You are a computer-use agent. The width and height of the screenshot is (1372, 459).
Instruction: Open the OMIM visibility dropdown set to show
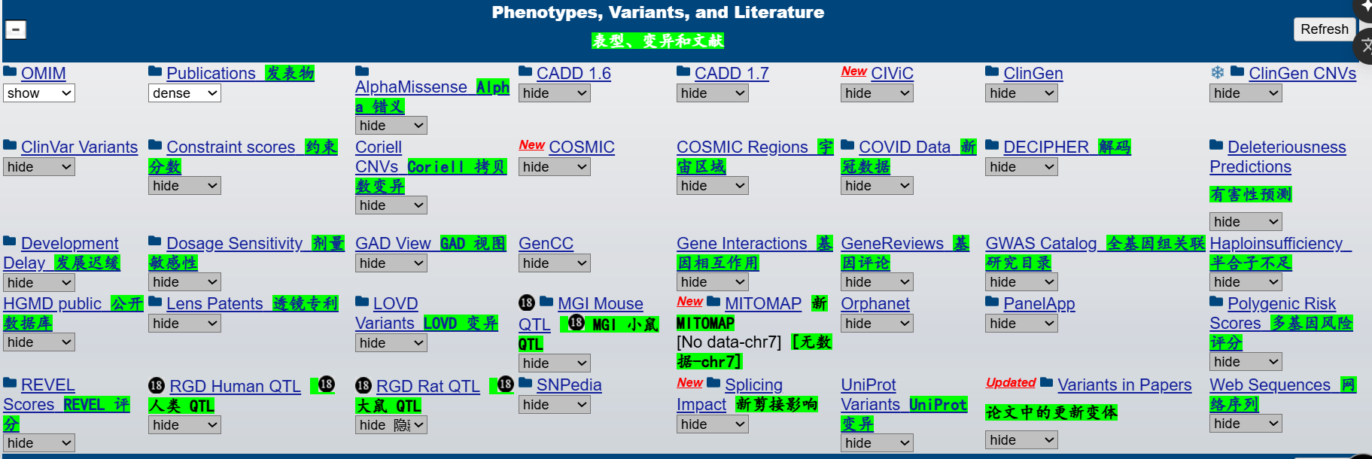(39, 93)
